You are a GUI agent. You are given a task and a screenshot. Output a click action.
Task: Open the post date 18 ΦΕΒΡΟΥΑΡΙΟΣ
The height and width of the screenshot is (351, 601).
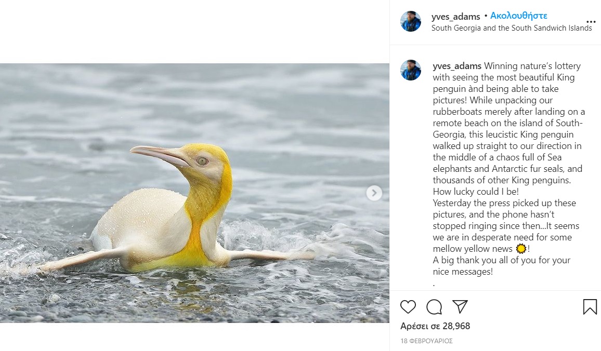426,341
